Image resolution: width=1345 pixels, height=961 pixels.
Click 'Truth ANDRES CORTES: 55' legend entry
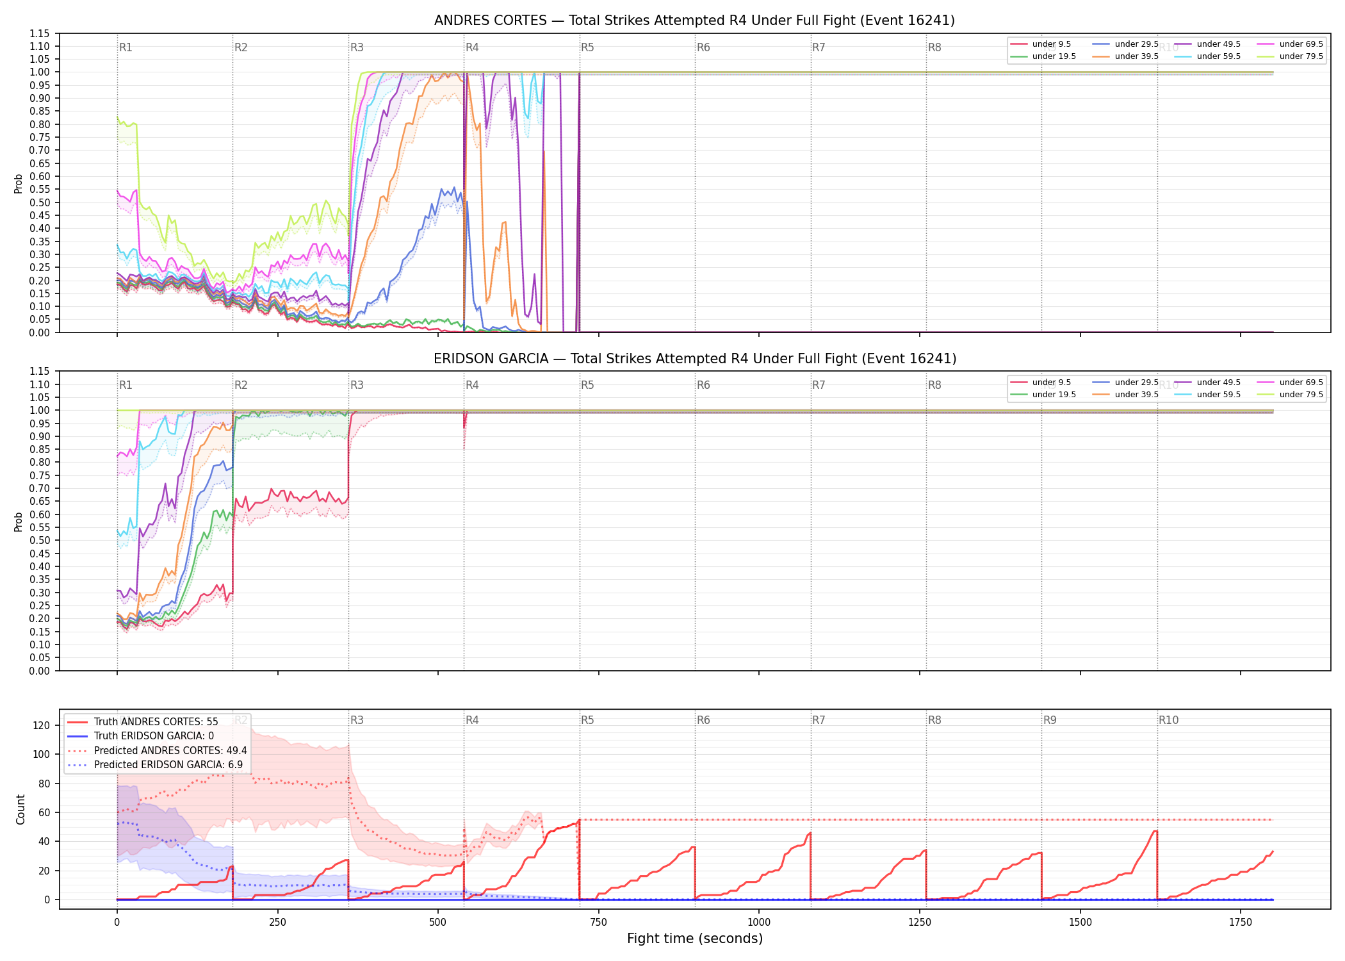point(142,722)
